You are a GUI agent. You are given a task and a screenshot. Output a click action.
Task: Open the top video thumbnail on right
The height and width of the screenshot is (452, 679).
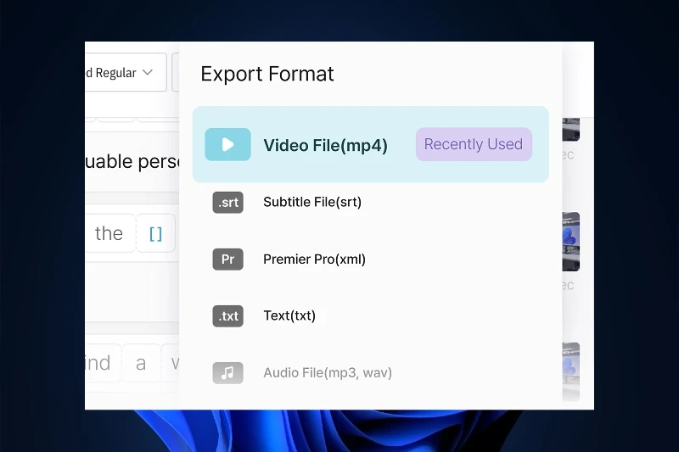point(570,128)
